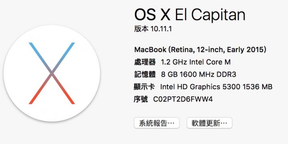Click the 顯示卡 graphics label
The image size is (288, 144).
click(144, 87)
